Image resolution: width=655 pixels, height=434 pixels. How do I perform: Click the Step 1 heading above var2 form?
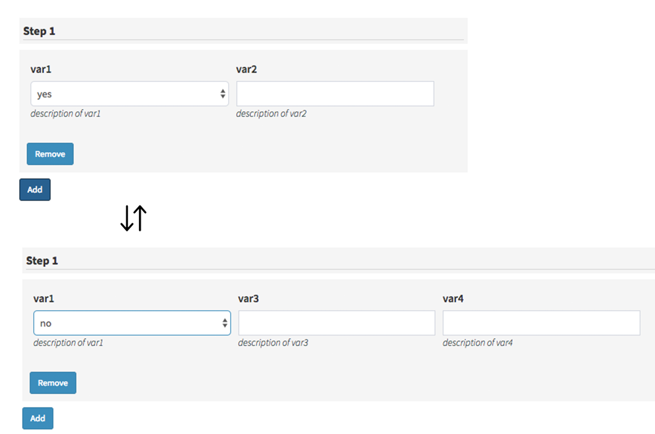click(x=39, y=31)
